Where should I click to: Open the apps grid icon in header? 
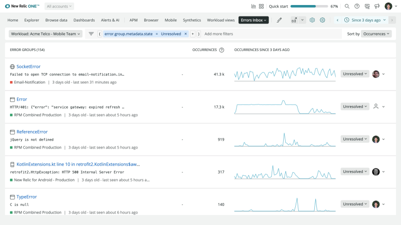[x=261, y=6]
